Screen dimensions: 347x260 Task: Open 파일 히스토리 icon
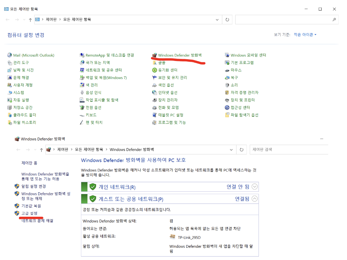[22, 122]
